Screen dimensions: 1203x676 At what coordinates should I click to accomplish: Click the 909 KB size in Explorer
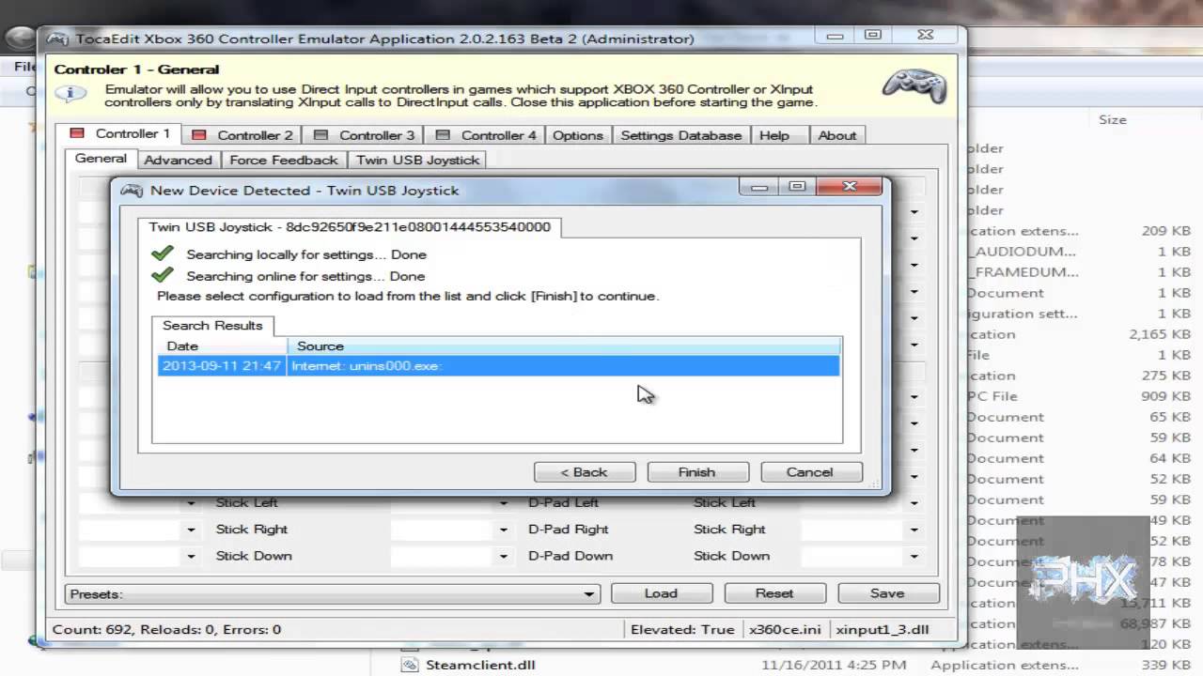1166,396
